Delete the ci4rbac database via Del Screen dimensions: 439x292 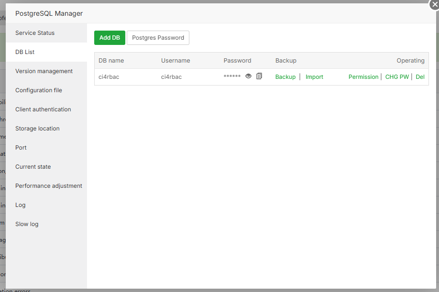pos(420,76)
